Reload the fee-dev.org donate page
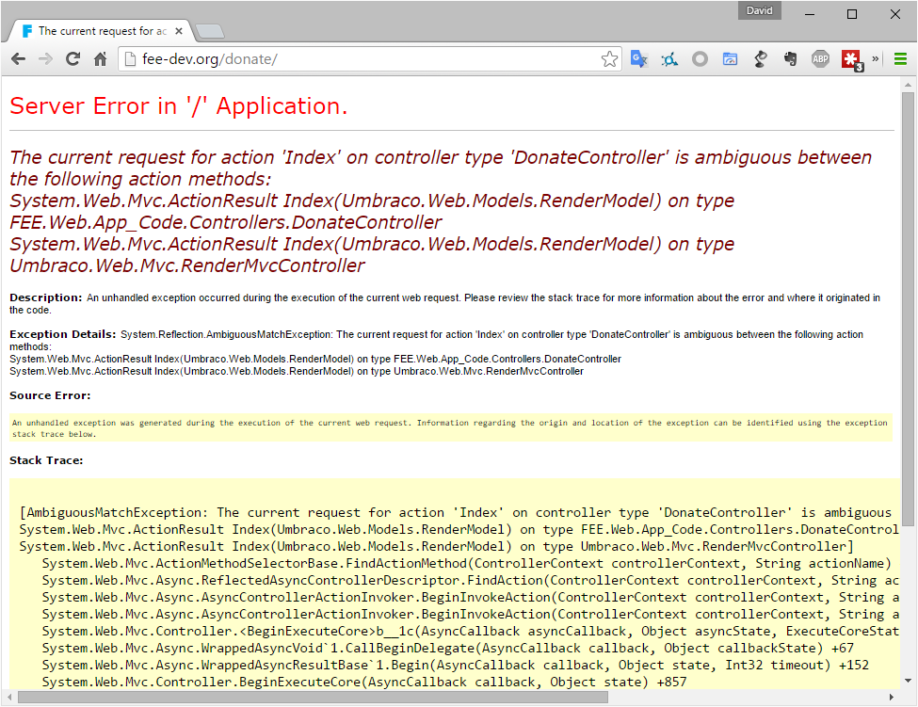This screenshot has width=918, height=707. [72, 59]
